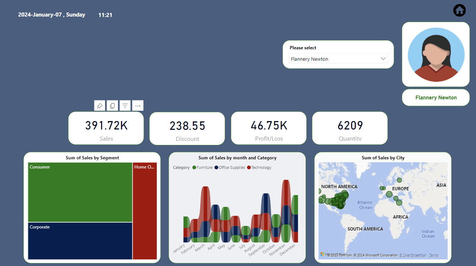The image size is (476, 266).
Task: Expand the Please select dropdown arrow
Action: [383, 58]
